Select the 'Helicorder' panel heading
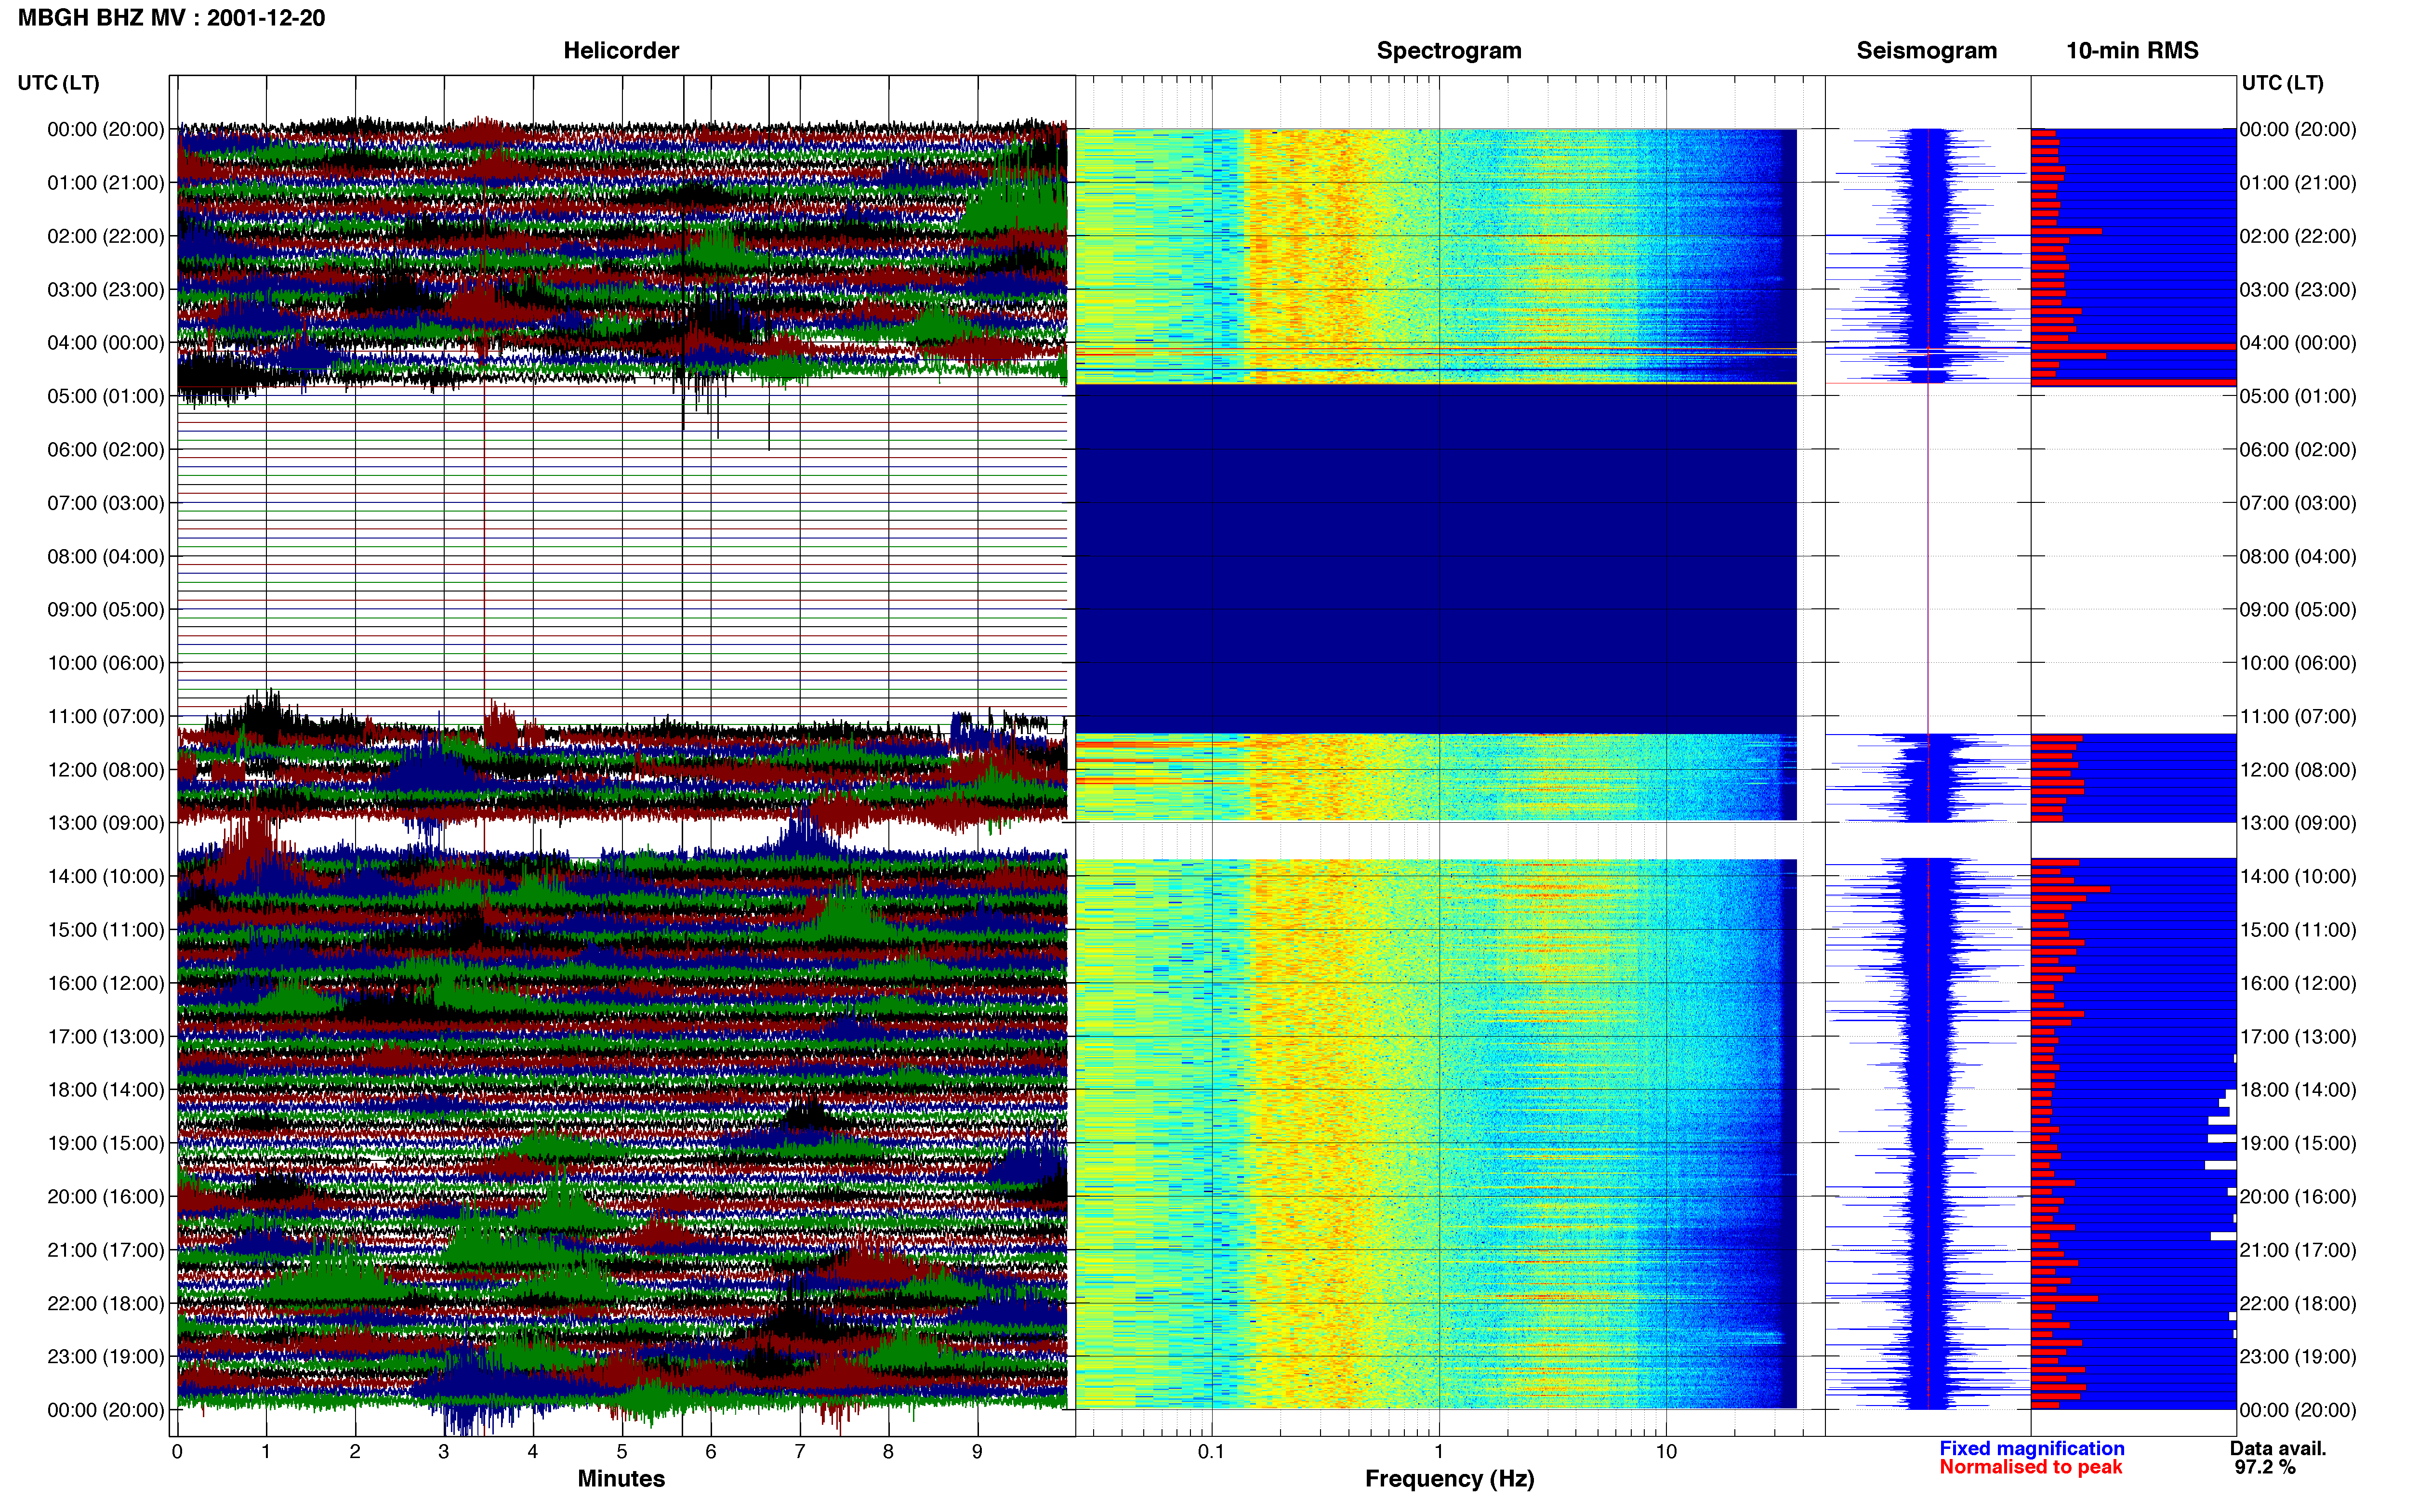 click(621, 50)
